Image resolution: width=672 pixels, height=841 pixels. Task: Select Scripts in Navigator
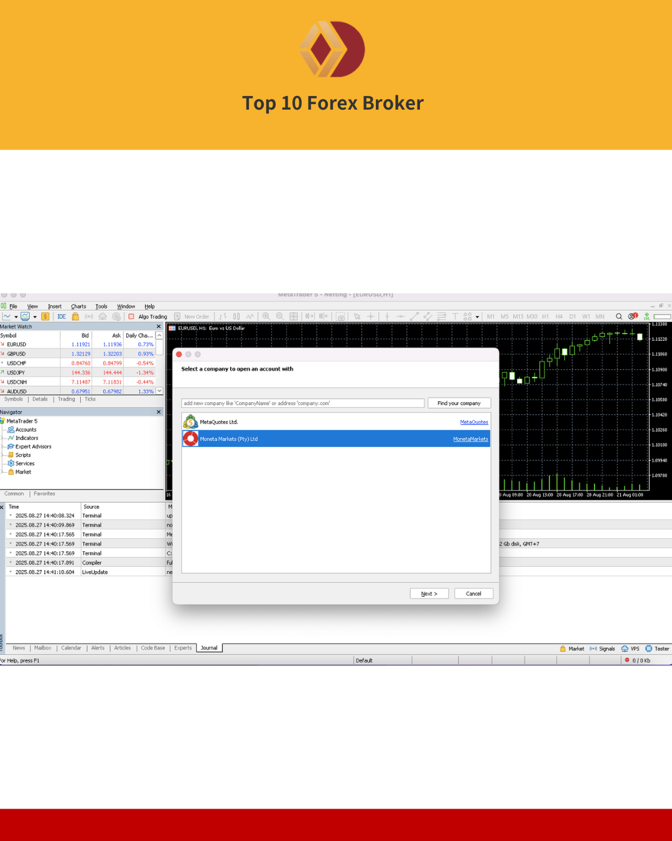23,455
